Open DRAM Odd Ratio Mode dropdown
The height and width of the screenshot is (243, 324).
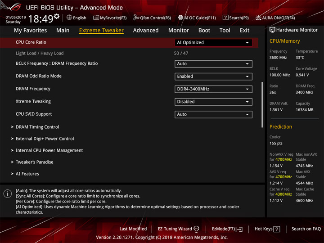[x=213, y=76]
